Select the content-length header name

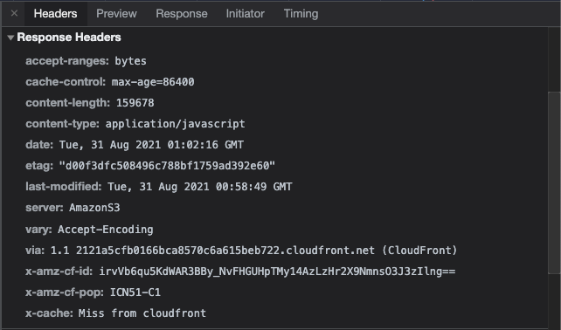coord(67,103)
